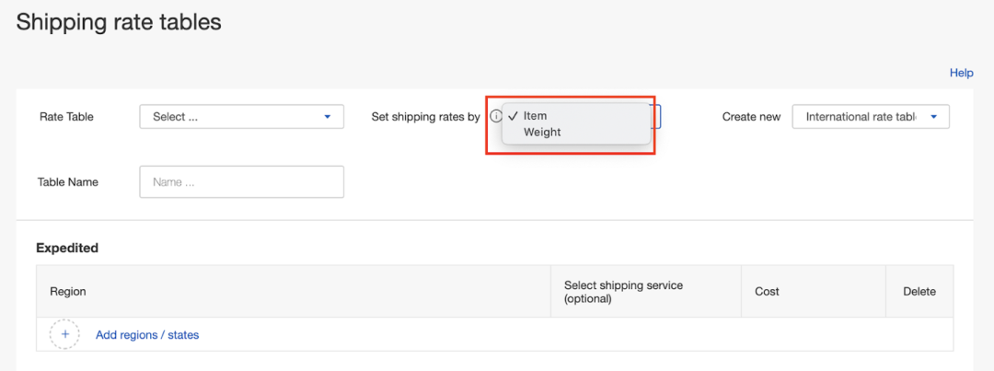Open the Help link
Image resolution: width=994 pixels, height=371 pixels.
[x=961, y=73]
